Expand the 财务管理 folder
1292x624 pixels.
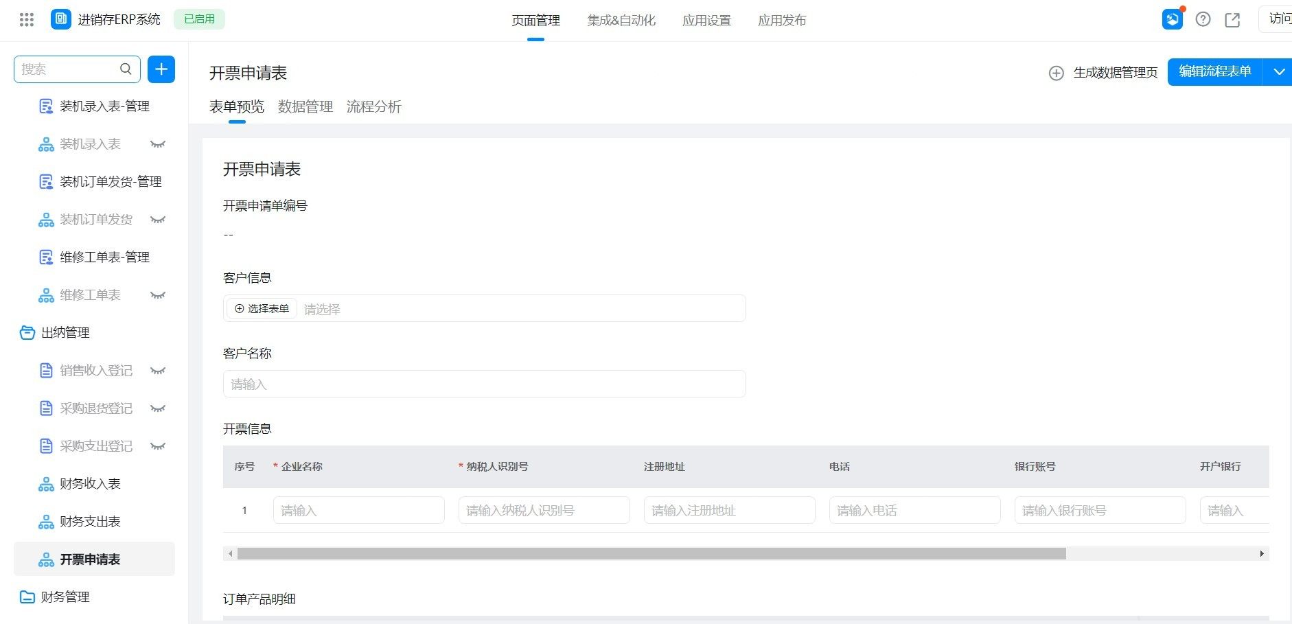(27, 597)
